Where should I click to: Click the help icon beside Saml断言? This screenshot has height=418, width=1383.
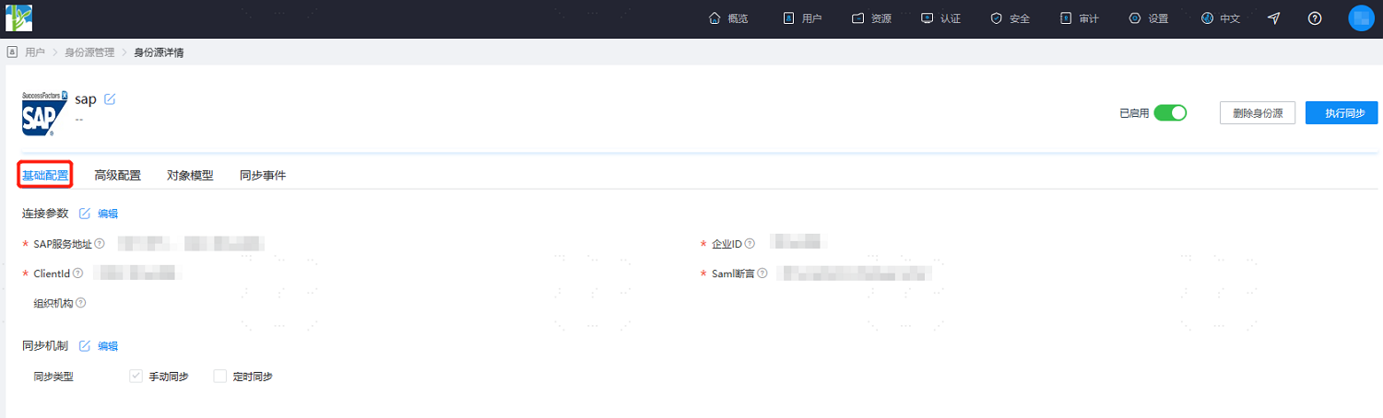762,273
